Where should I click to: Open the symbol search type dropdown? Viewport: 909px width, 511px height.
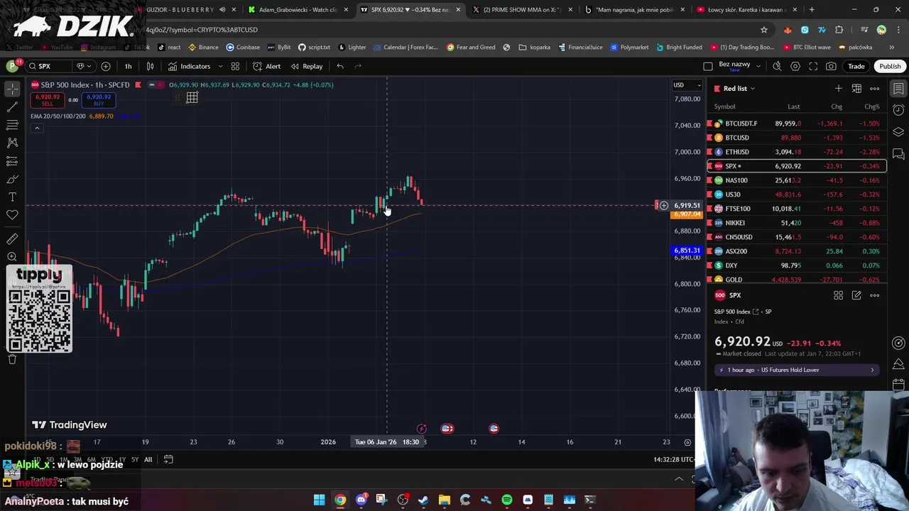click(x=82, y=66)
